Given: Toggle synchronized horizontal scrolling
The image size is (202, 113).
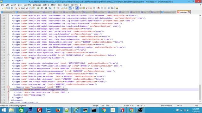Looking at the screenshot, I should point(66,8).
